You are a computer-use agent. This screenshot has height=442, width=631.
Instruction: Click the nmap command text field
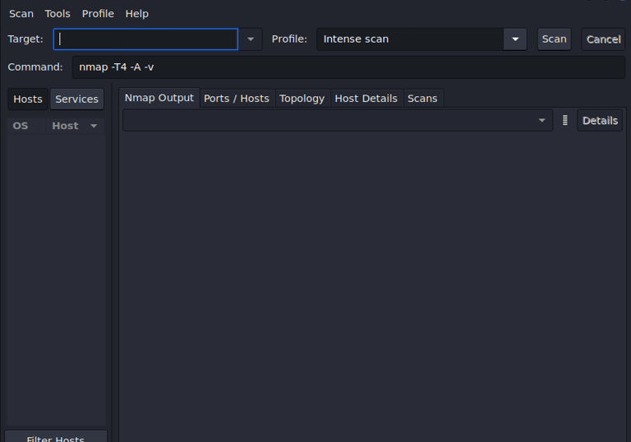point(348,67)
